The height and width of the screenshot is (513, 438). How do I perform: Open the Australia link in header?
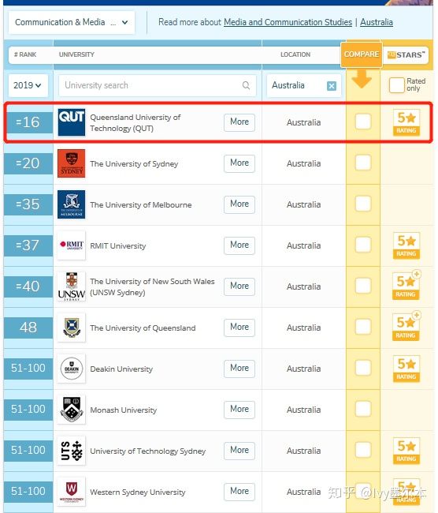[x=377, y=22]
